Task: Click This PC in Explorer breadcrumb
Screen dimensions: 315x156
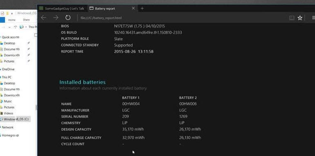Action: coord(33,27)
